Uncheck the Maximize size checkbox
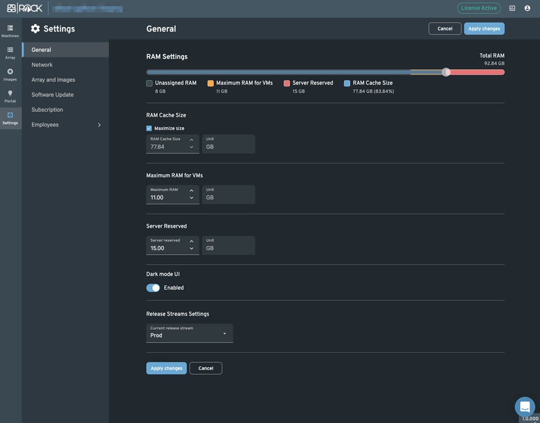The width and height of the screenshot is (540, 423). pos(149,128)
